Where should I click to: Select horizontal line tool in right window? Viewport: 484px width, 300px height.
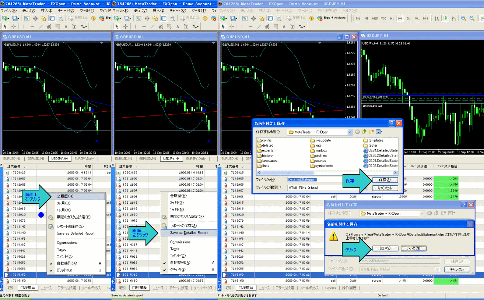click(250, 26)
